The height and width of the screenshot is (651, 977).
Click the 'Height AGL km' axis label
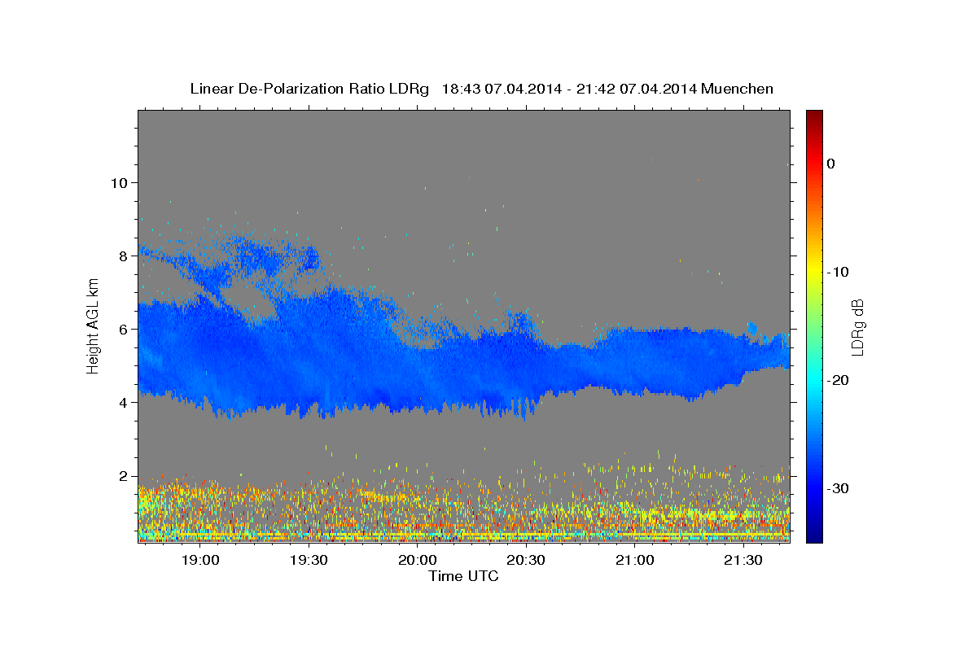[94, 325]
